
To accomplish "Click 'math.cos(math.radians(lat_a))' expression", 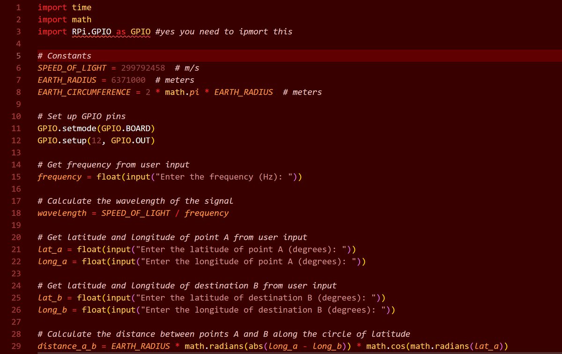I will pyautogui.click(x=437, y=346).
